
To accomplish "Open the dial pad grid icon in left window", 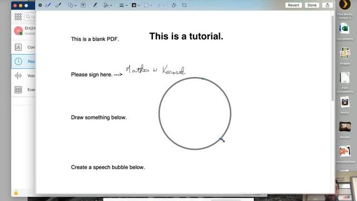I will pos(18,17).
